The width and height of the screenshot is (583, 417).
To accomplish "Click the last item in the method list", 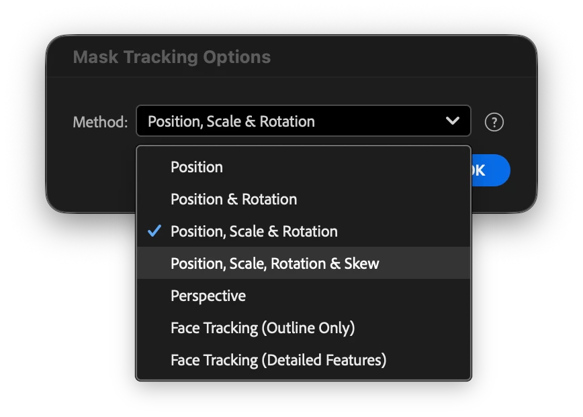I will (x=278, y=360).
